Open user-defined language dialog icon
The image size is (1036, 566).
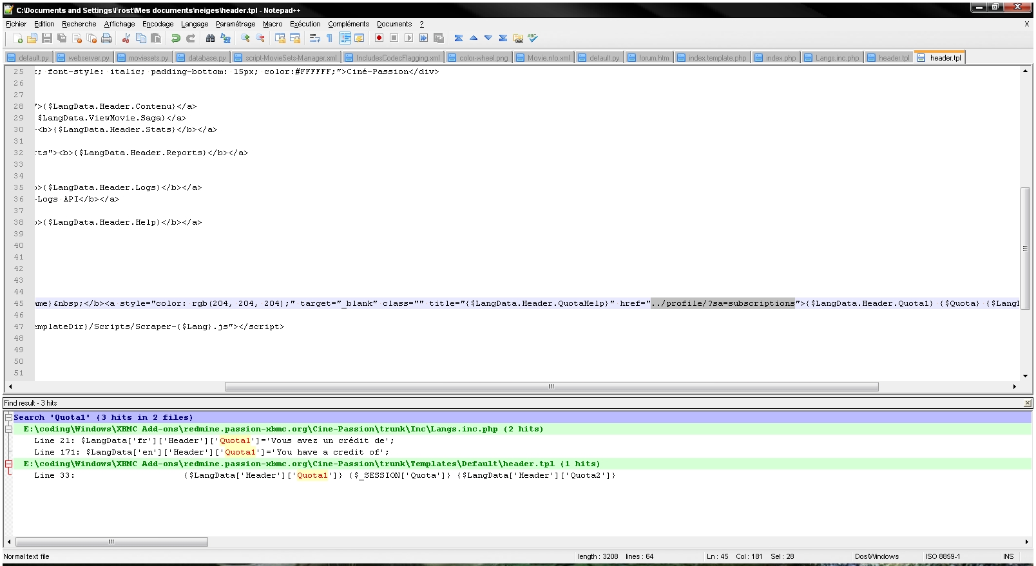click(360, 39)
